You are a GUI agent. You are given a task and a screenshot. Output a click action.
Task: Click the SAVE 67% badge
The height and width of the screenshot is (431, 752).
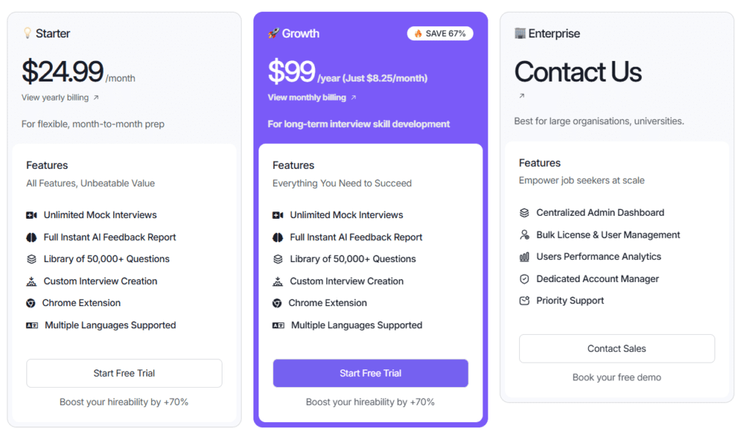click(x=440, y=34)
